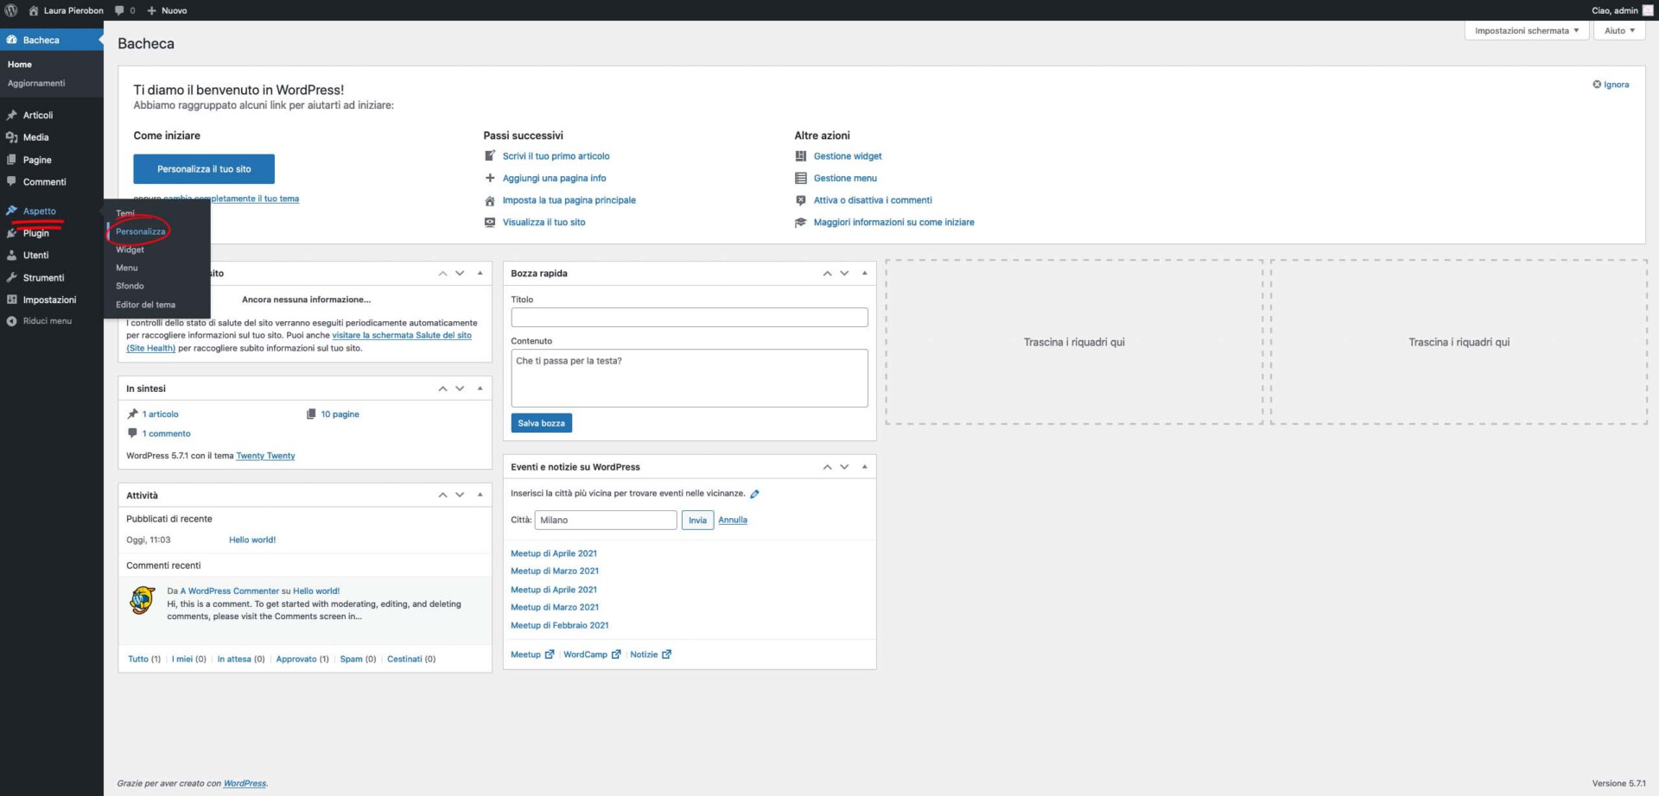Image resolution: width=1659 pixels, height=796 pixels.
Task: Open the Hello world! recent post link
Action: pyautogui.click(x=252, y=540)
